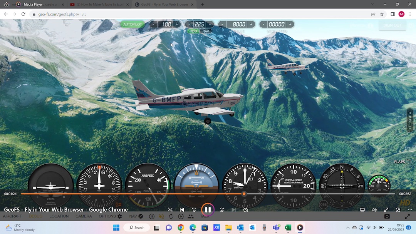Open the CAMERA menu
The height and width of the screenshot is (234, 416).
(x=84, y=216)
